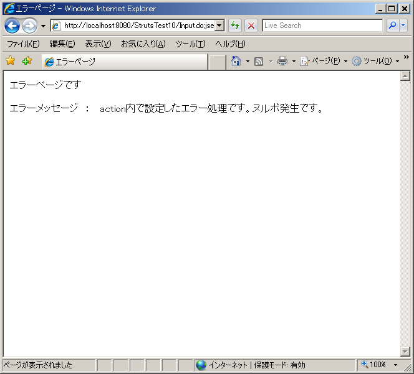The width and height of the screenshot is (414, 374).
Task: Show more toolbar items chevron
Action: click(407, 57)
